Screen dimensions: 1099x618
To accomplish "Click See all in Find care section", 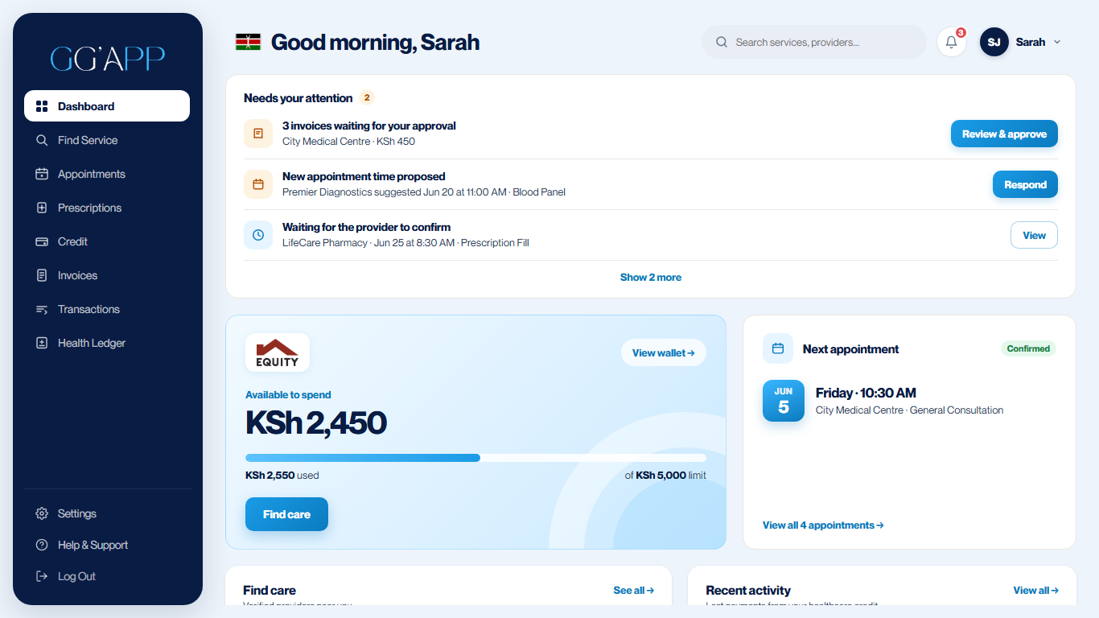I will (x=634, y=591).
